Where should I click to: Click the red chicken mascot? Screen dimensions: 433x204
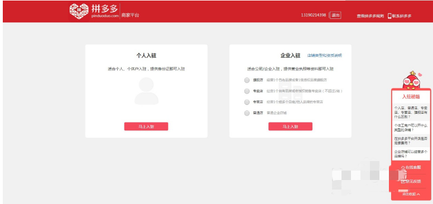coord(411,80)
